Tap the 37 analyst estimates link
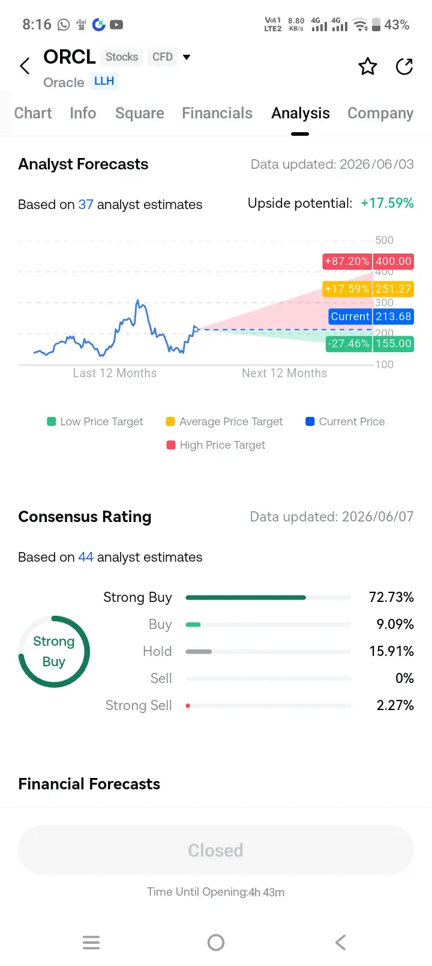Image resolution: width=432 pixels, height=966 pixels. [86, 204]
